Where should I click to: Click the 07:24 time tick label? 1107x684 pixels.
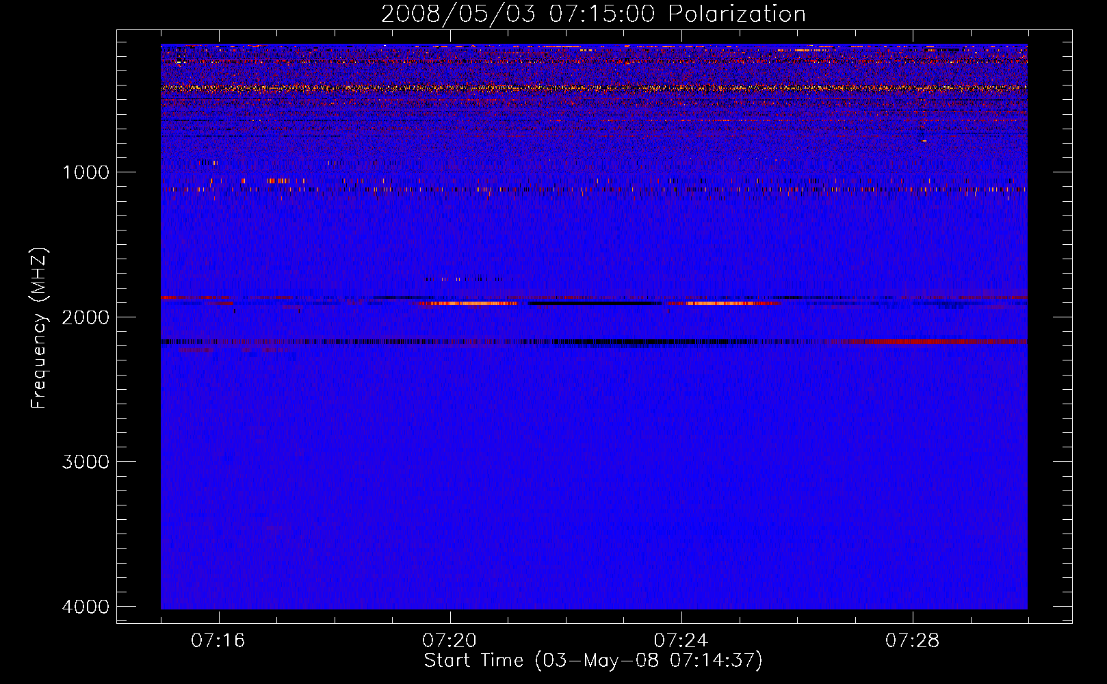(x=681, y=641)
